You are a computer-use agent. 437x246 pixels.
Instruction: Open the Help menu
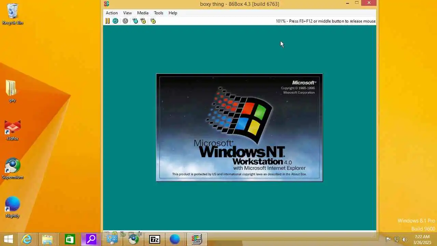pyautogui.click(x=173, y=13)
